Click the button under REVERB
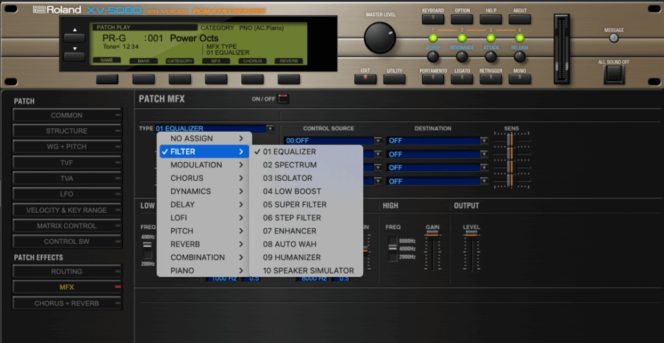664x343 pixels. point(289,79)
